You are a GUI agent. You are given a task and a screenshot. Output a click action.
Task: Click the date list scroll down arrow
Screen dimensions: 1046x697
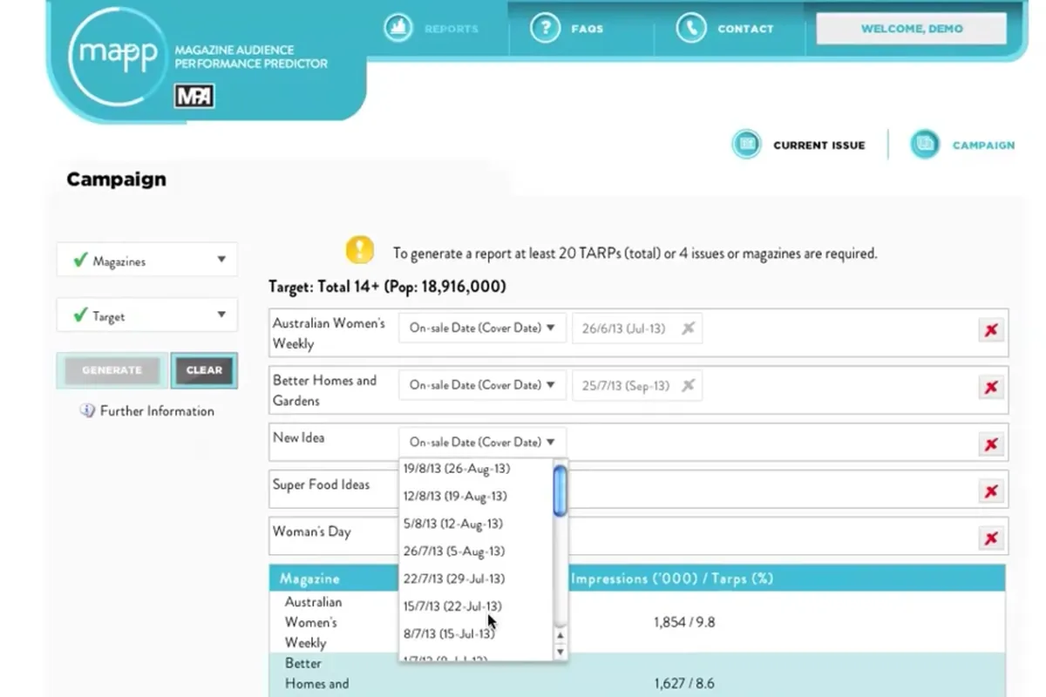point(560,651)
